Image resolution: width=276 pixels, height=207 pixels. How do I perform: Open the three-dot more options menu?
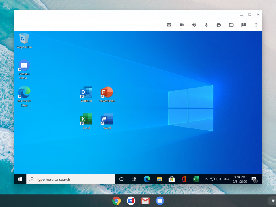(x=256, y=25)
